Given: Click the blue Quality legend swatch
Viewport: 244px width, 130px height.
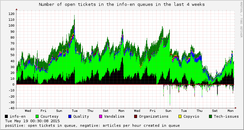Looking at the screenshot, I should coord(70,116).
